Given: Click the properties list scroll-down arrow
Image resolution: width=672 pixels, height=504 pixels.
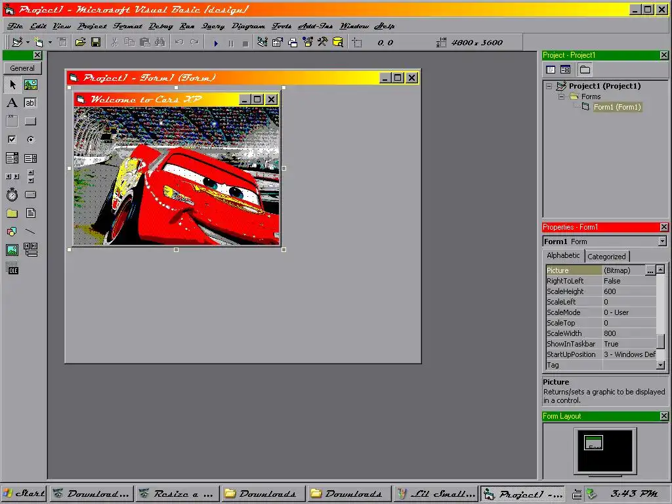Looking at the screenshot, I should click(x=660, y=365).
